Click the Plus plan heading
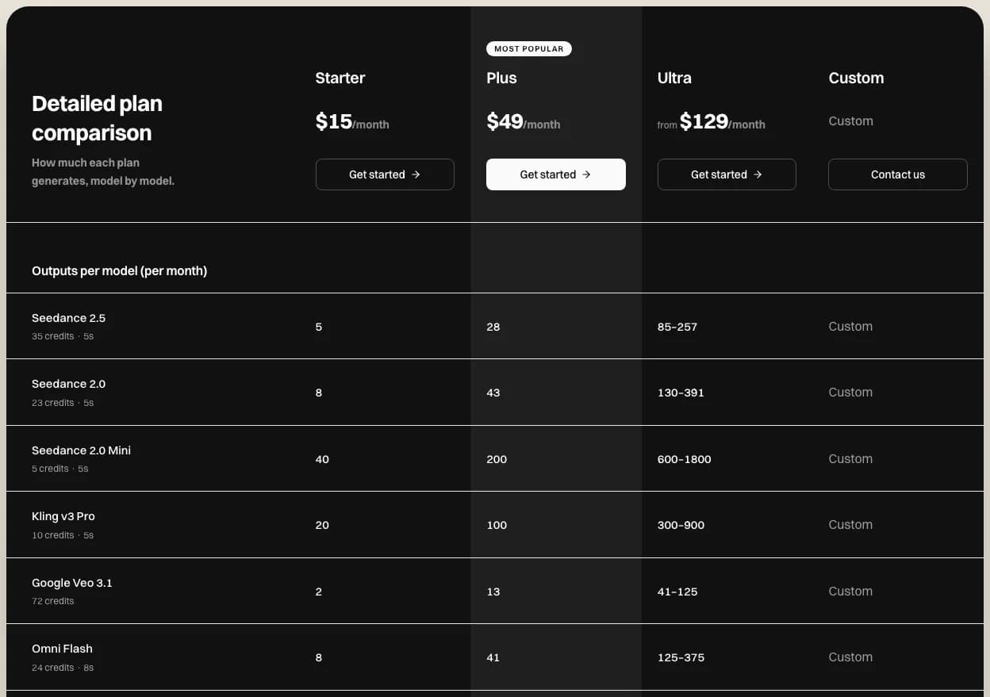This screenshot has height=697, width=990. coord(501,78)
